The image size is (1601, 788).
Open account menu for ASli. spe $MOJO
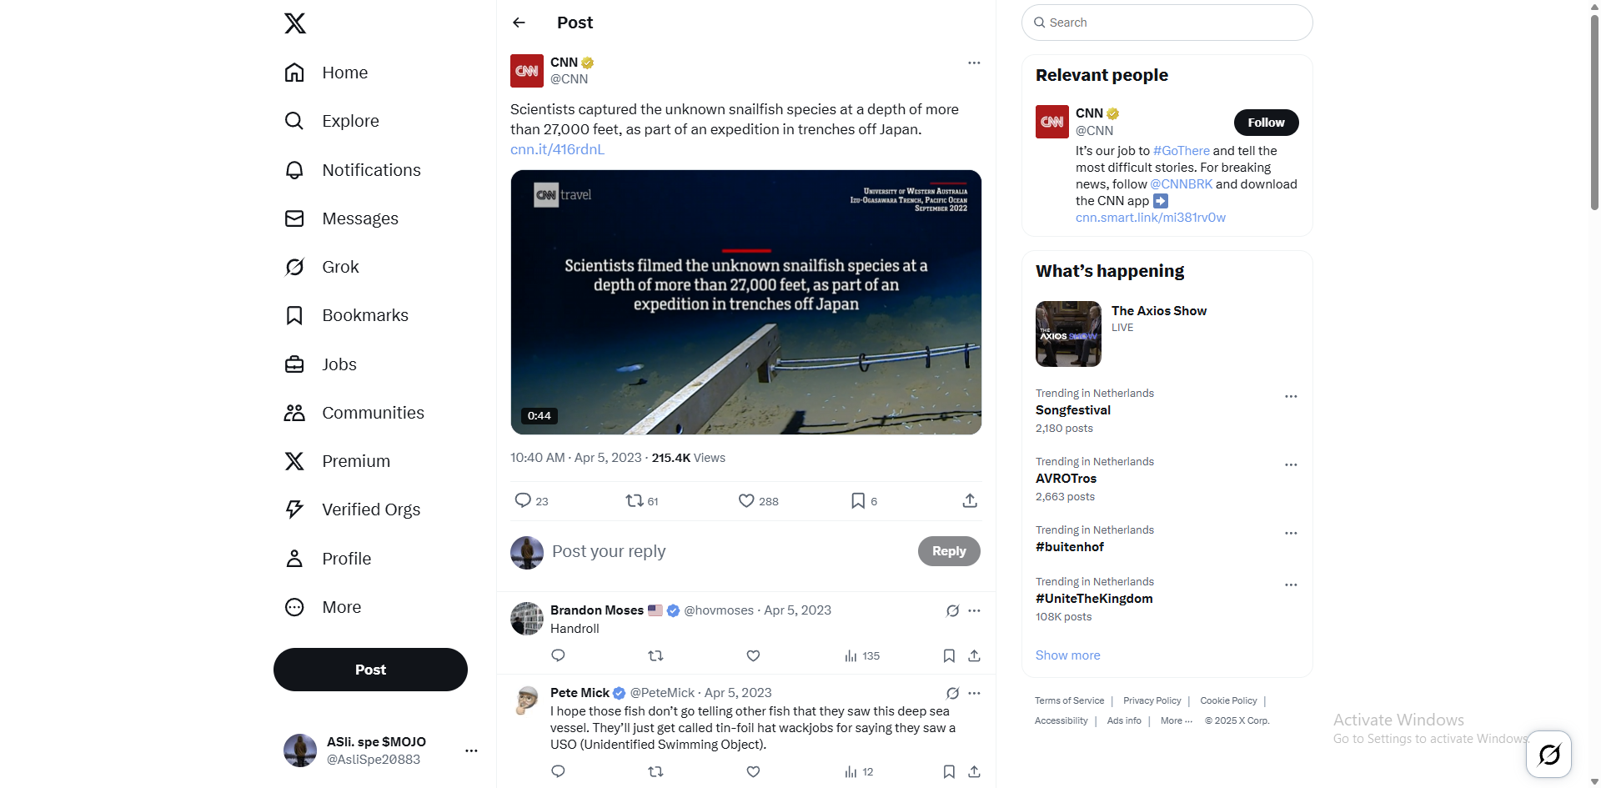(471, 750)
